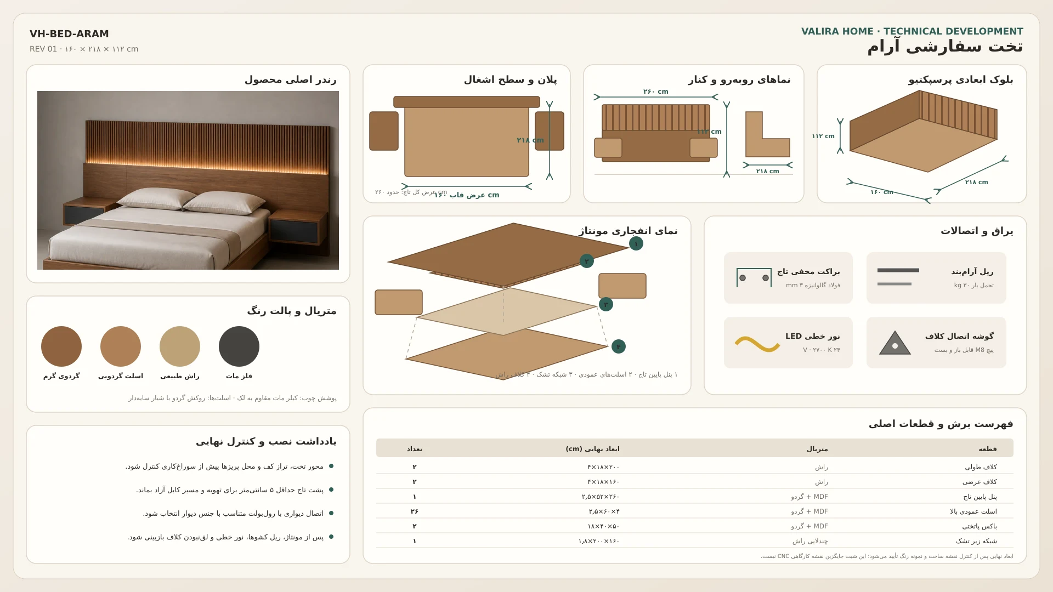Select the پنل پایین تاج row label

point(980,497)
